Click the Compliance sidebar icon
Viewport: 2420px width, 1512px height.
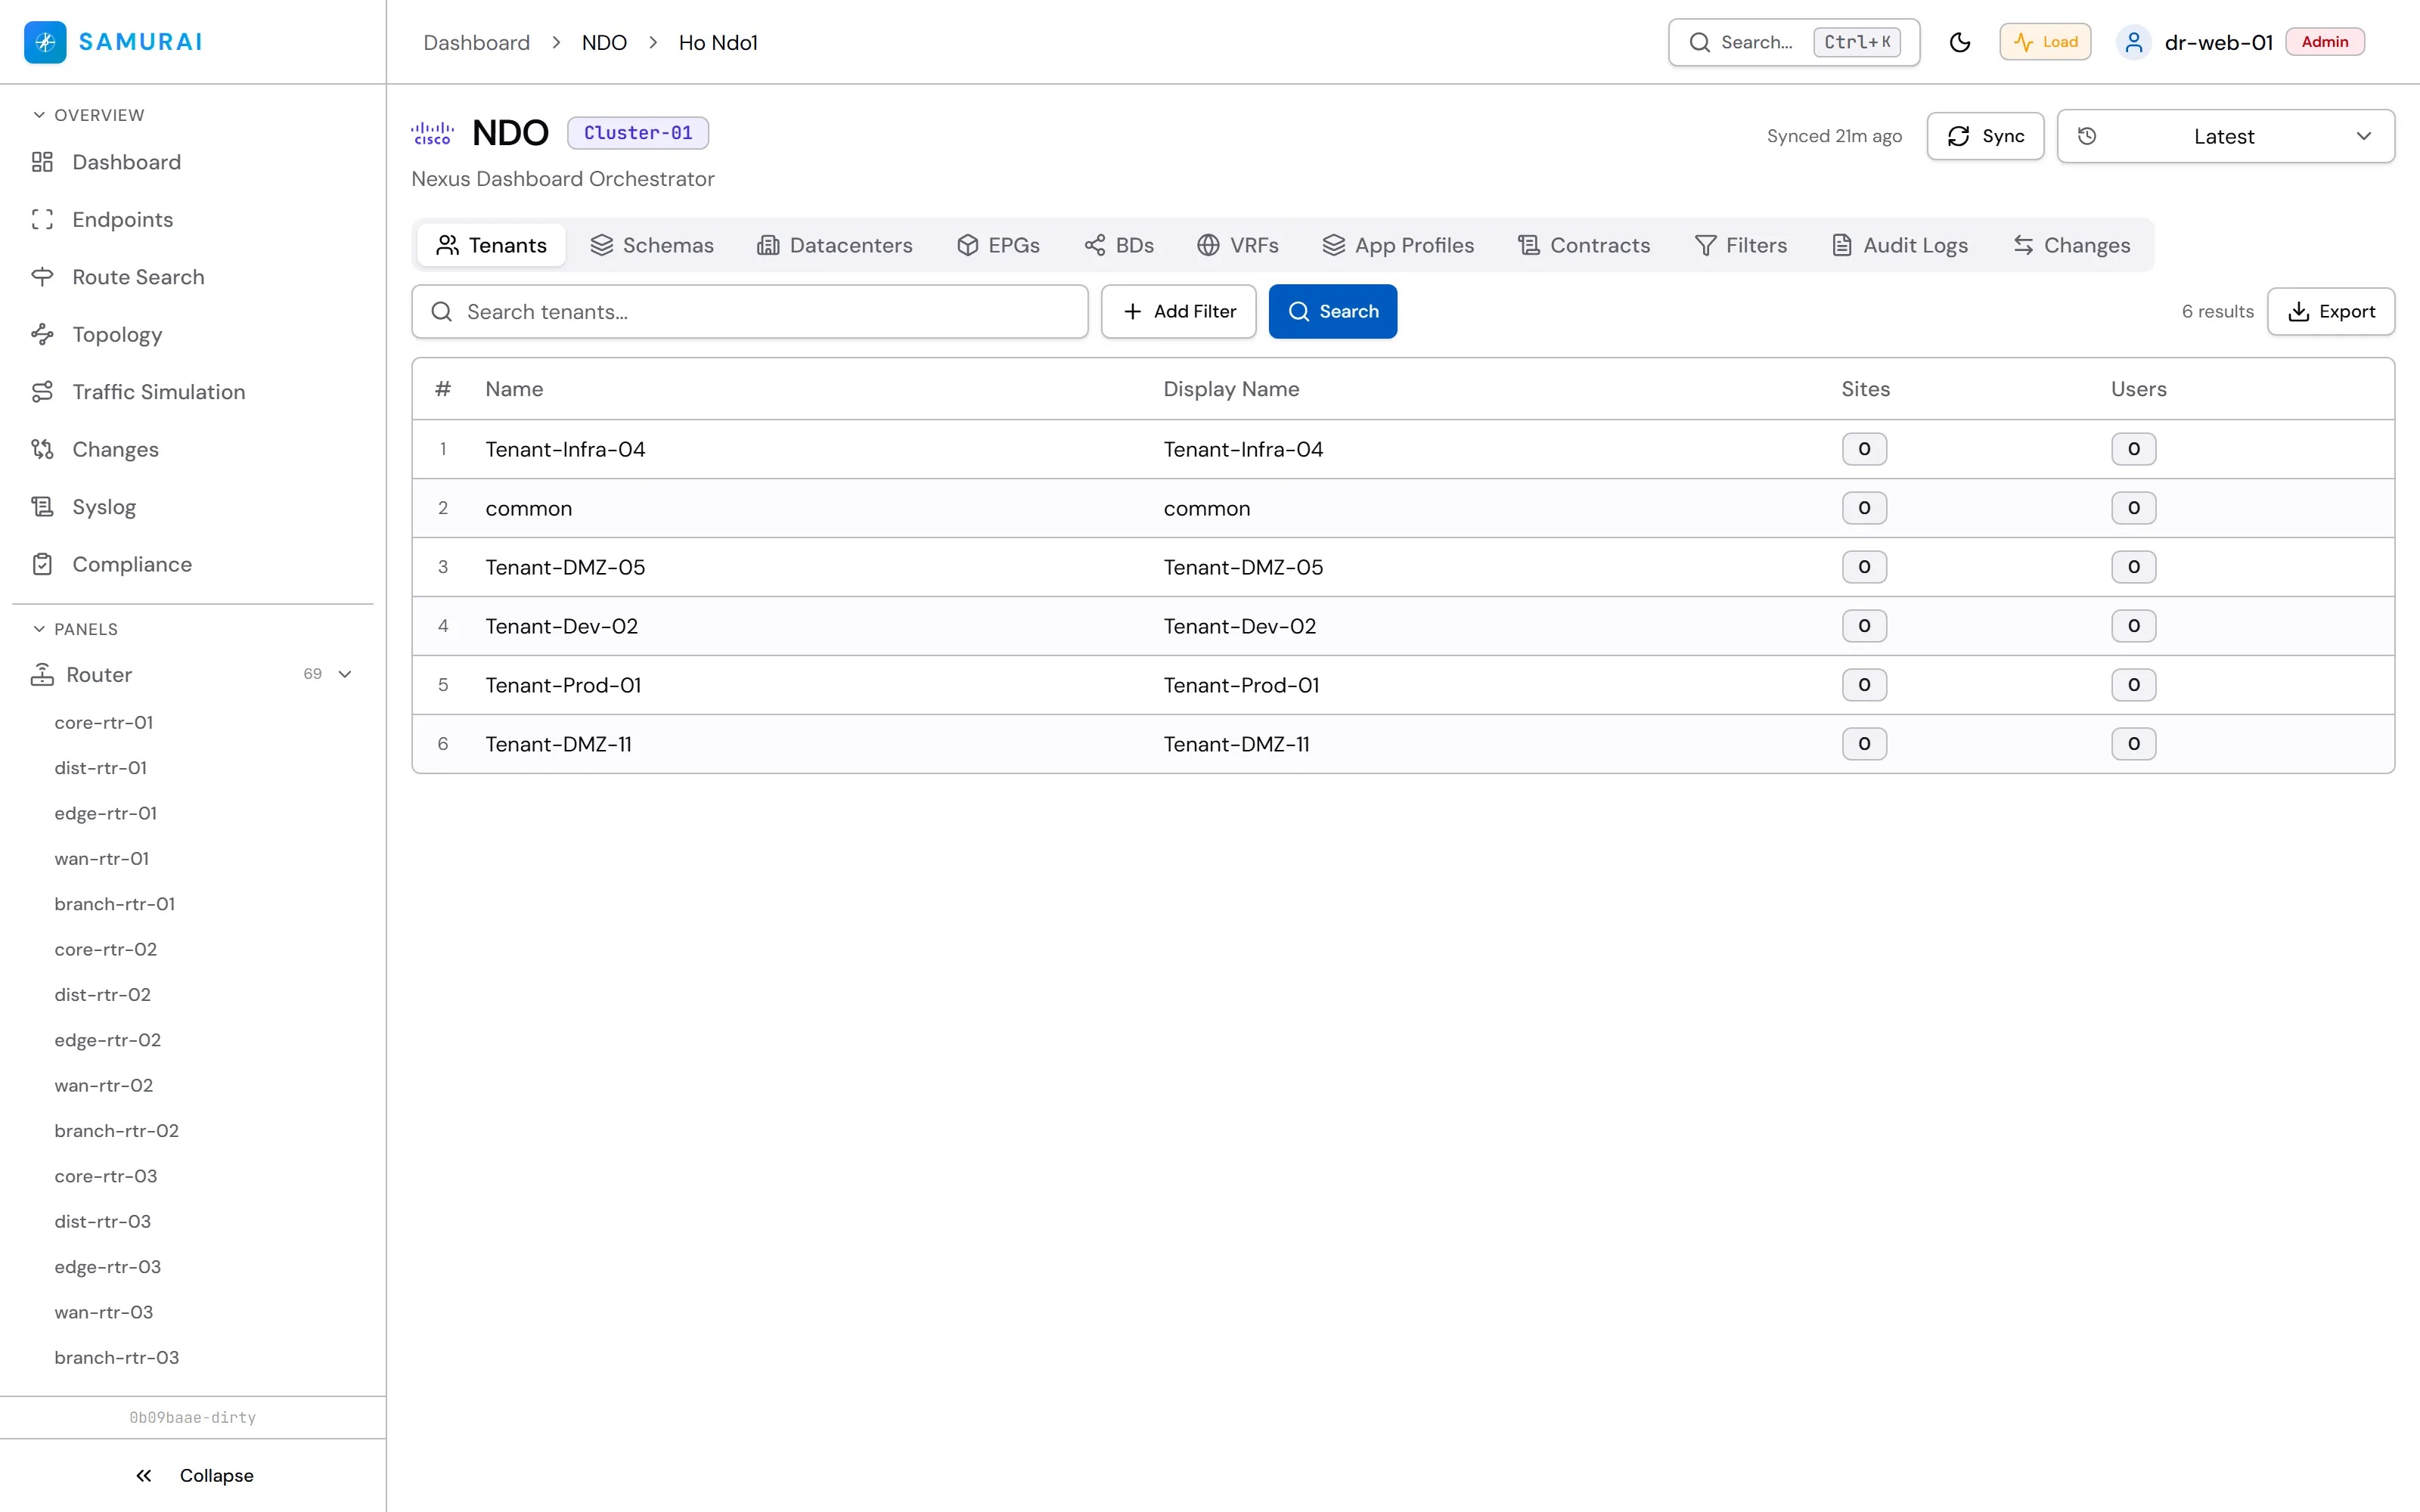tap(42, 565)
